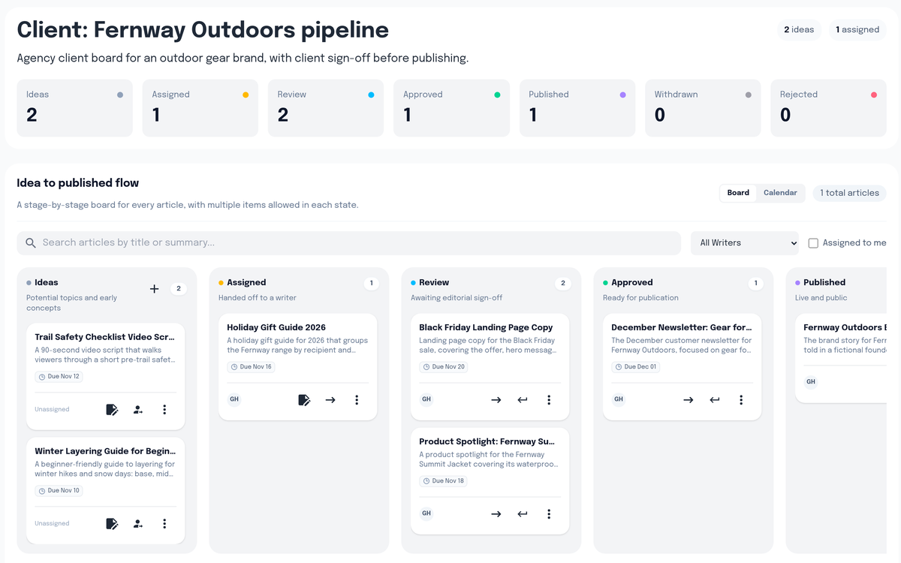The height and width of the screenshot is (563, 901).
Task: Click GH avatar on Holiday Gift Guide card
Action: coord(234,399)
